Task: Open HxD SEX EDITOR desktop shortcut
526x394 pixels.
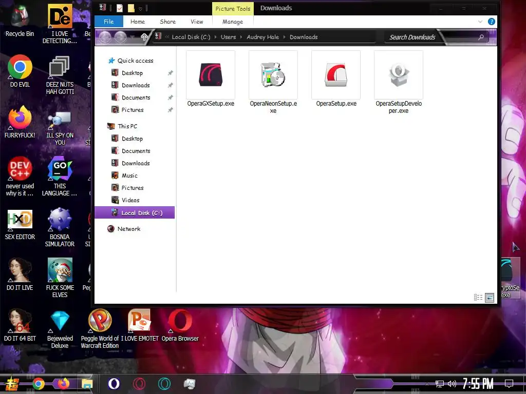Action: point(20,225)
